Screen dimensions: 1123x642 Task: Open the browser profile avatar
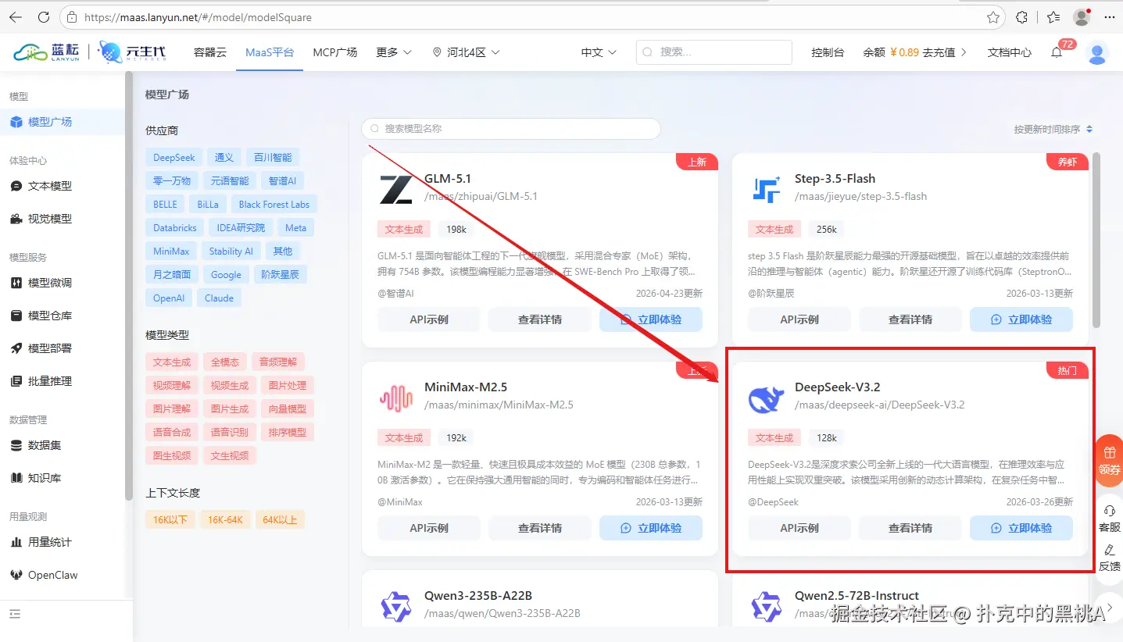pos(1082,17)
